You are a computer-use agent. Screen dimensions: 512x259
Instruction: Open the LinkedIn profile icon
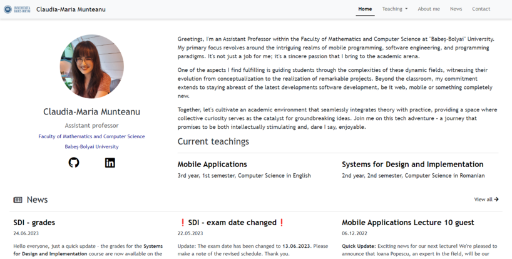(110, 163)
